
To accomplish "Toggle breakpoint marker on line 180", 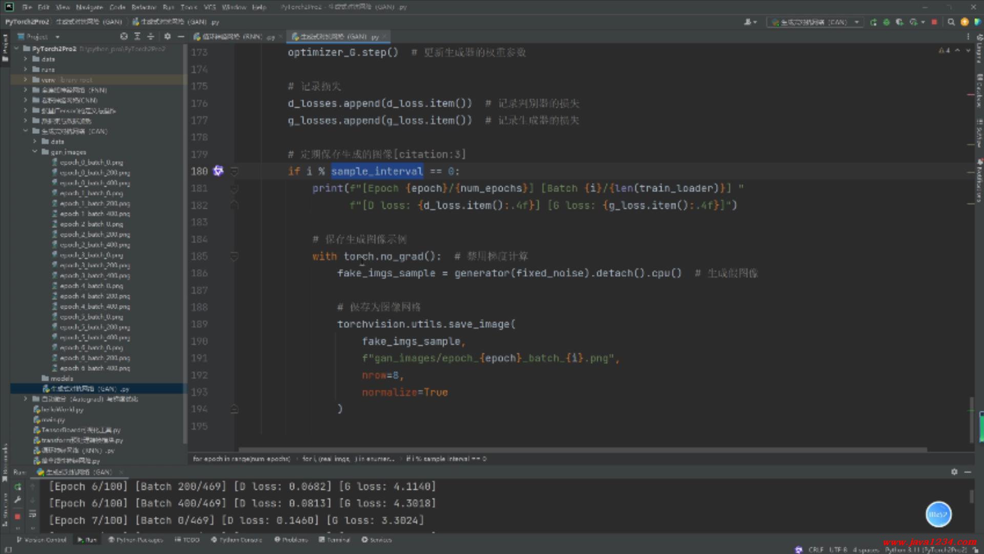I will tap(218, 171).
